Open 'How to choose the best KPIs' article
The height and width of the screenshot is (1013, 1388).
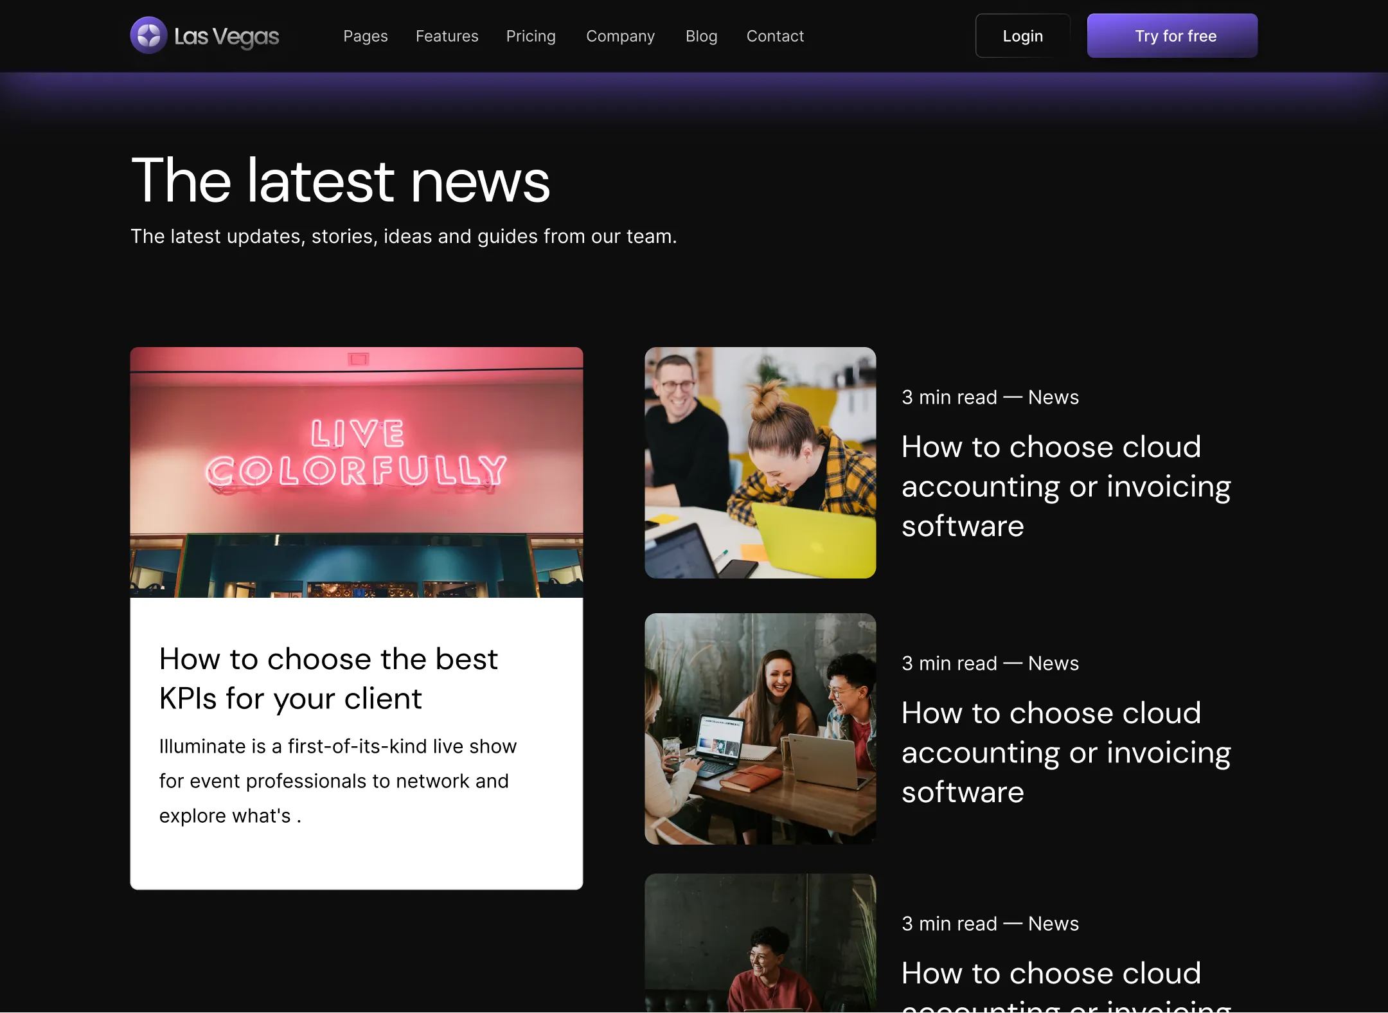[328, 678]
